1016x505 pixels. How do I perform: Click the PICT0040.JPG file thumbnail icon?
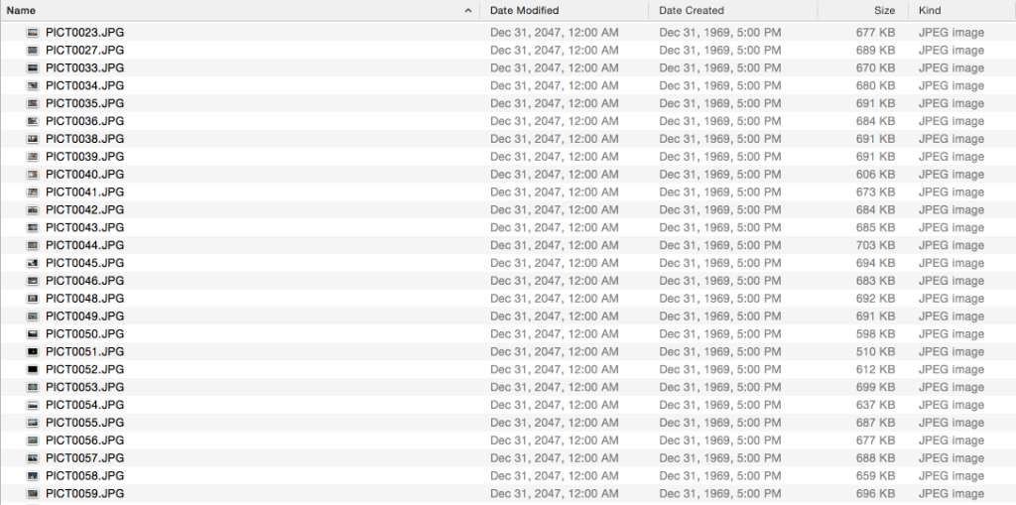(x=33, y=175)
